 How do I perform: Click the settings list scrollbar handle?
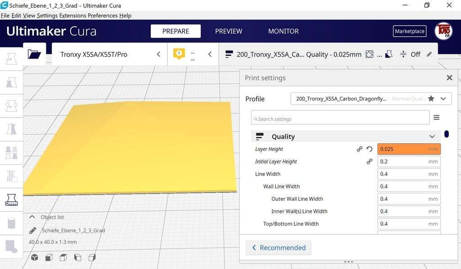point(446,134)
